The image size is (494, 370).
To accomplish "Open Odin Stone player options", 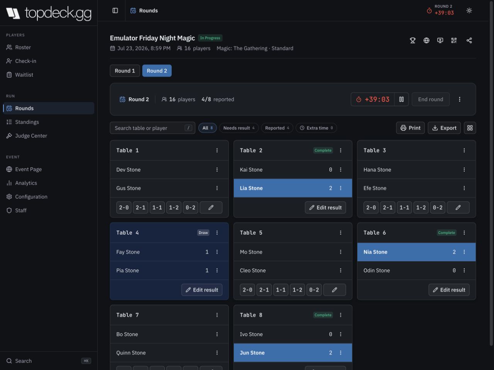I will click(464, 271).
